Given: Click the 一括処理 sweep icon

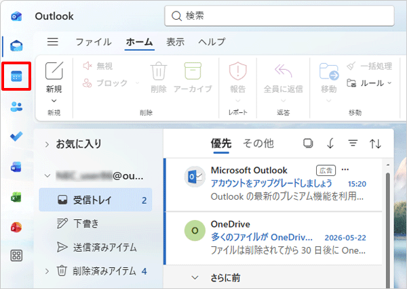Looking at the screenshot, I should tap(351, 66).
